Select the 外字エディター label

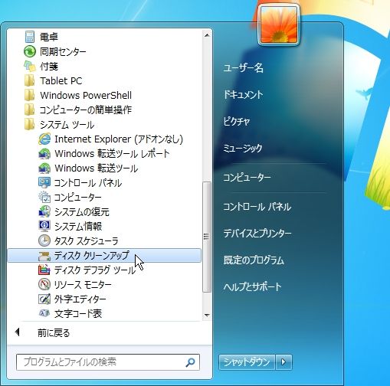(80, 299)
